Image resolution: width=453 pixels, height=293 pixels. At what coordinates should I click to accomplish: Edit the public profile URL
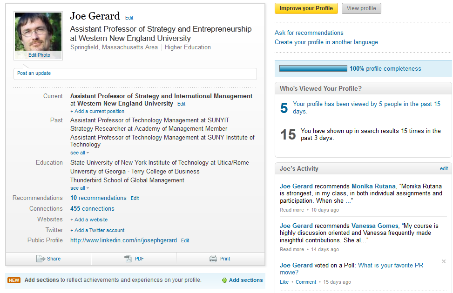(185, 240)
